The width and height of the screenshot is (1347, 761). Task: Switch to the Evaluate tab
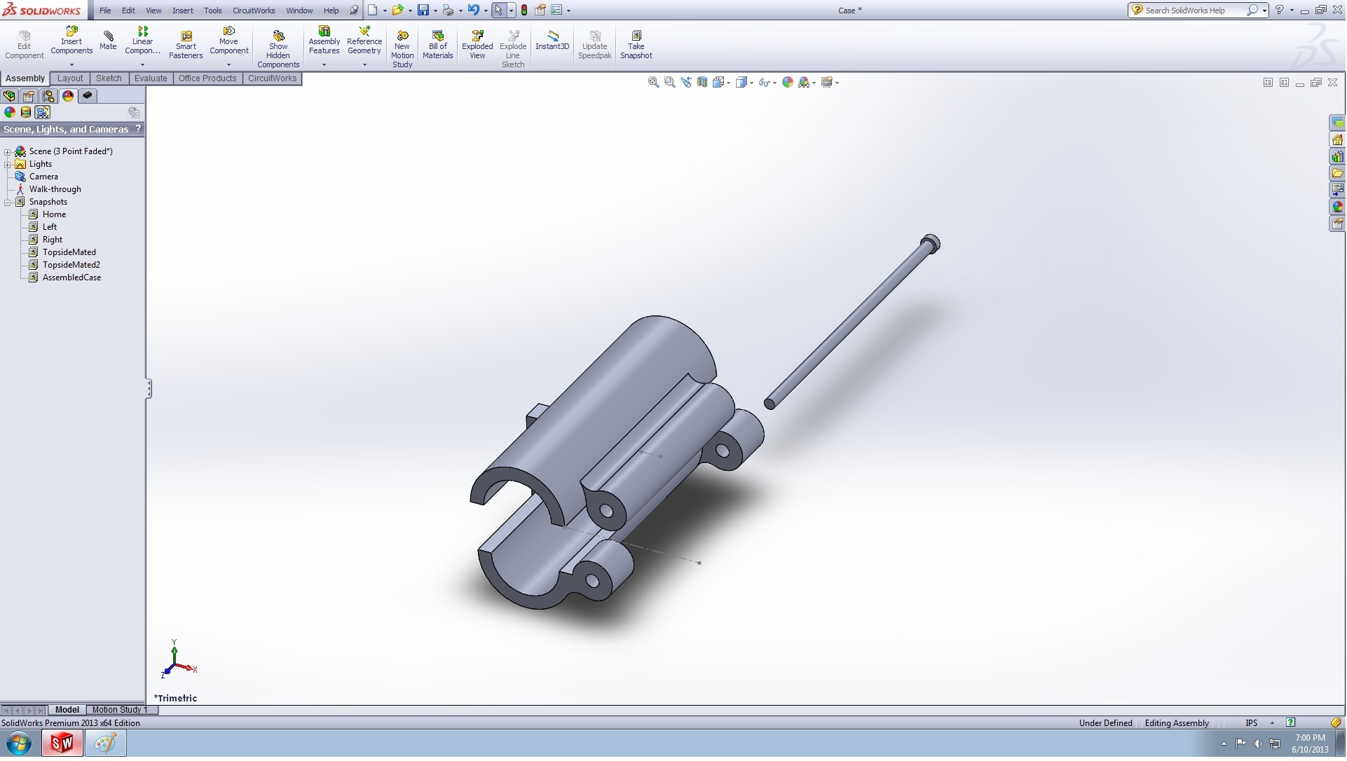pos(151,78)
